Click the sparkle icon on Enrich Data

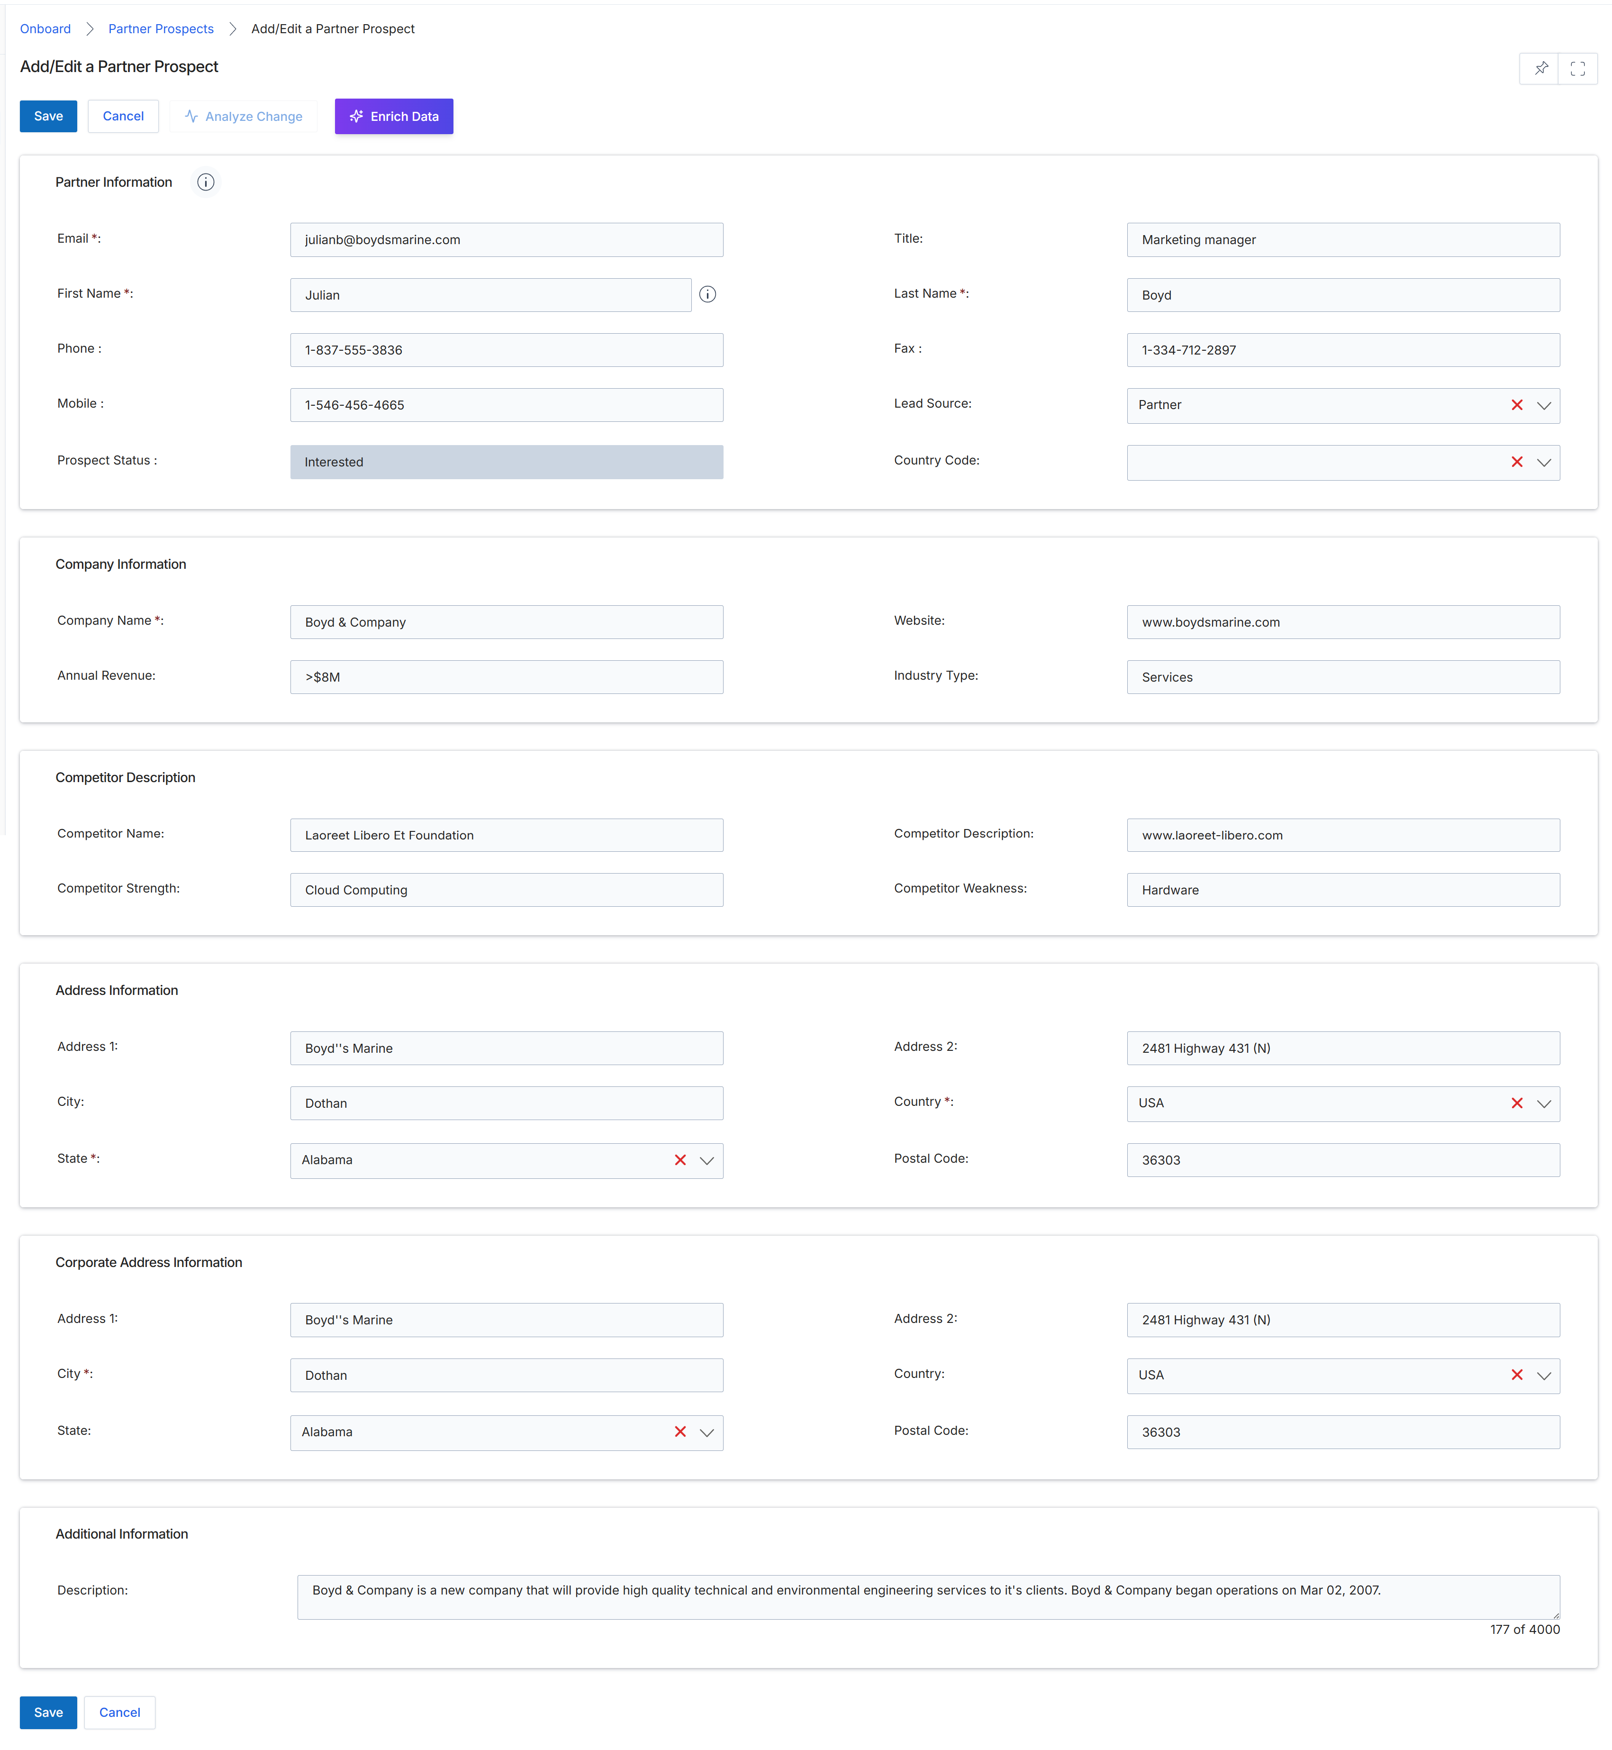point(356,116)
